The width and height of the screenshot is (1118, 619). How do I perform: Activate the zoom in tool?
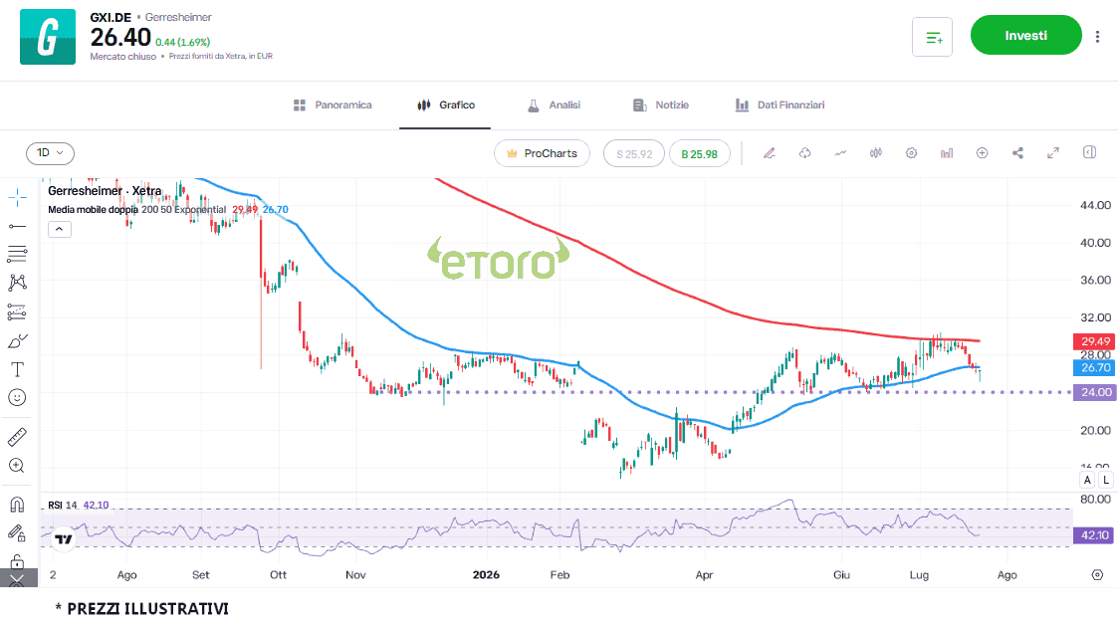(x=17, y=466)
